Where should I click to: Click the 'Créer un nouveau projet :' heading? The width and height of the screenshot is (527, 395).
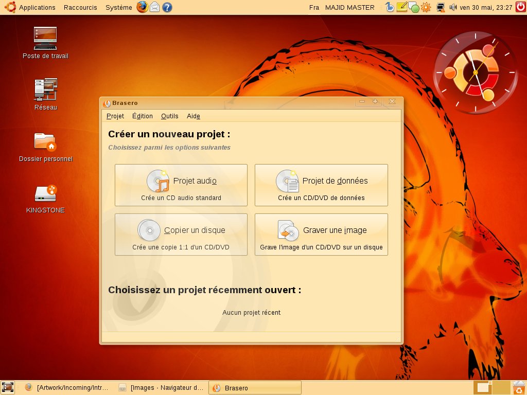[x=169, y=134]
